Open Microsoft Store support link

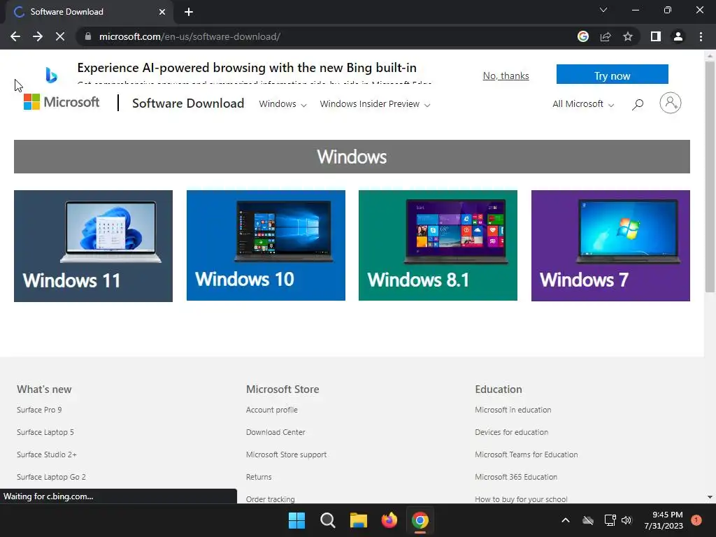coord(286,454)
